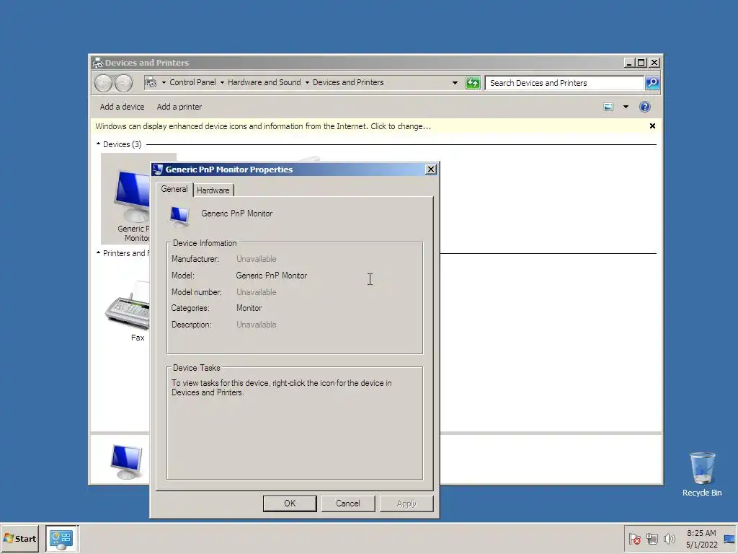Click the Back navigation arrow
Viewport: 738px width, 554px height.
click(103, 84)
